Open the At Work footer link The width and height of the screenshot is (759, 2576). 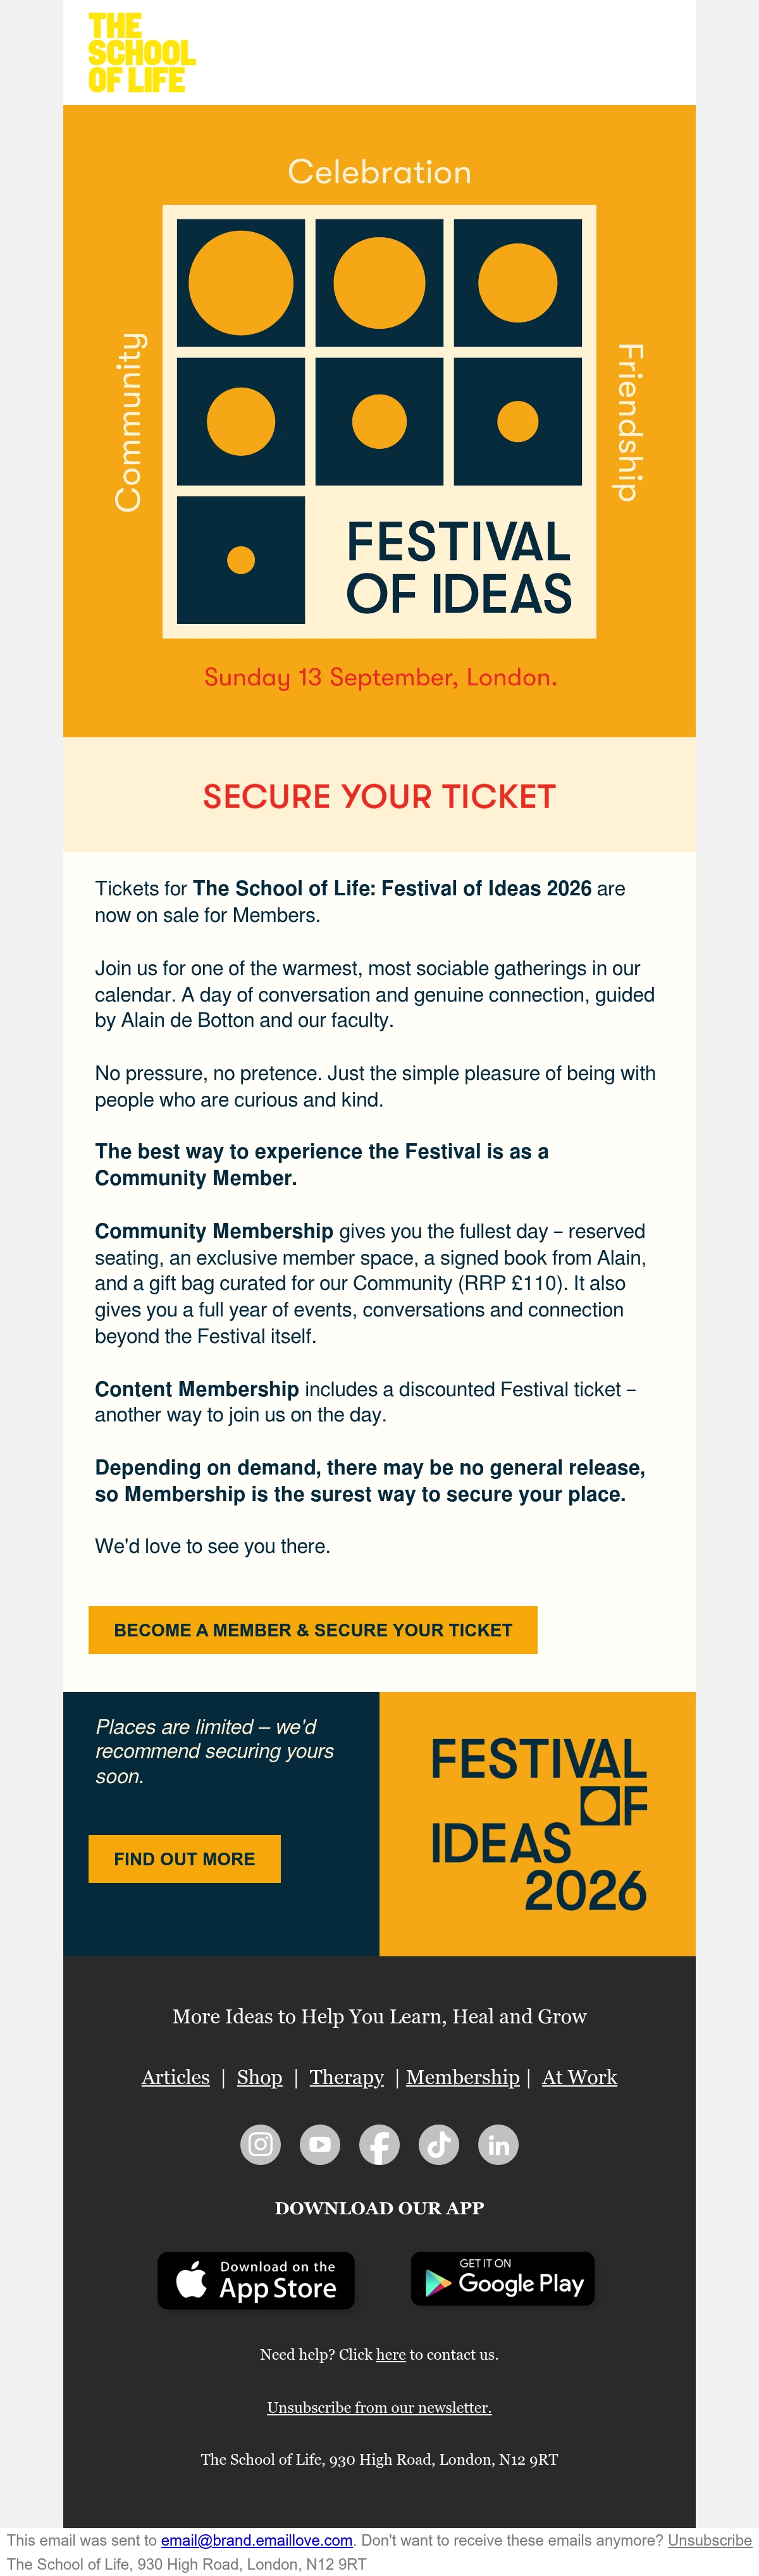click(580, 2077)
